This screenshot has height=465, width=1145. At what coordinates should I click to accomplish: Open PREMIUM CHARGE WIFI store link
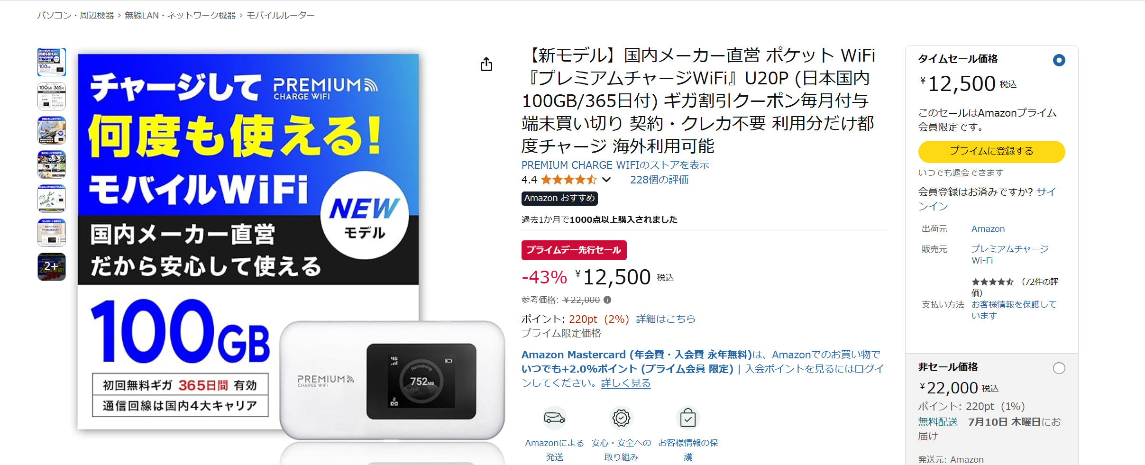[x=615, y=165]
